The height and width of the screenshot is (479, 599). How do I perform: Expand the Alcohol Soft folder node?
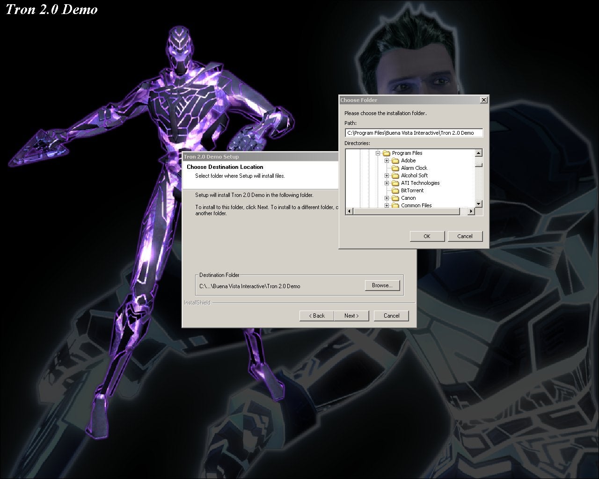click(387, 175)
